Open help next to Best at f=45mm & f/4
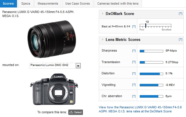The image size is (186, 117). tap(134, 27)
